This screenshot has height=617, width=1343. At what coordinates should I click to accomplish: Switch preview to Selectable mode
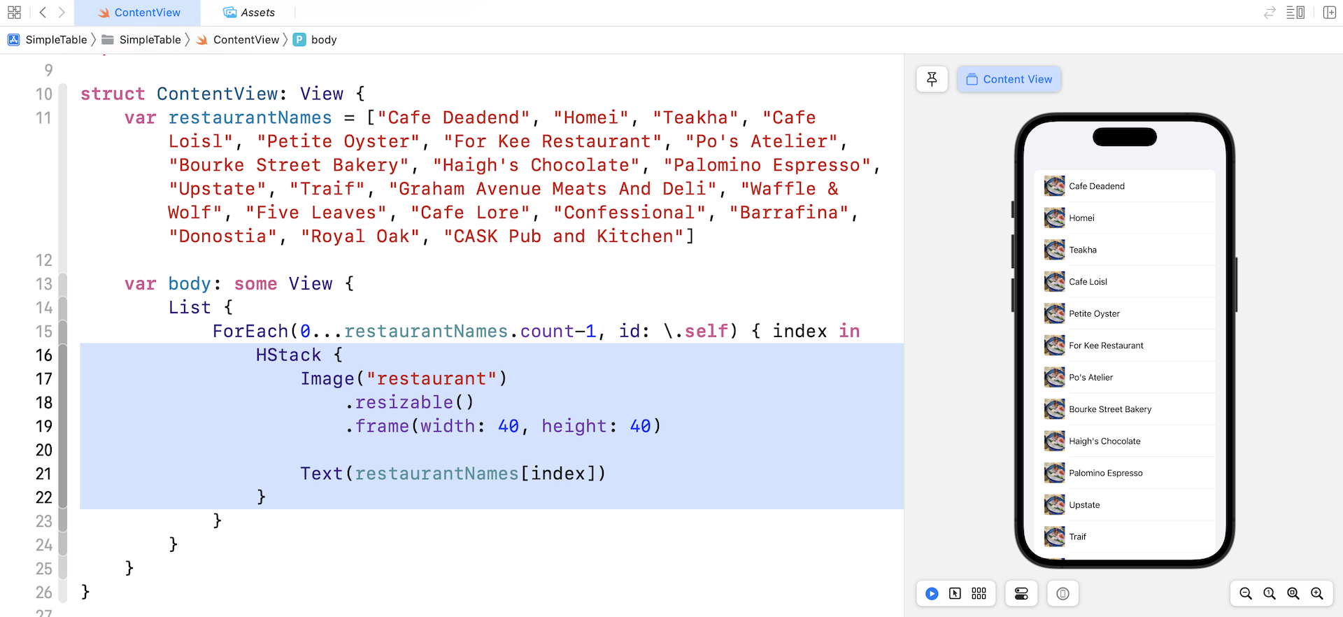tap(955, 594)
